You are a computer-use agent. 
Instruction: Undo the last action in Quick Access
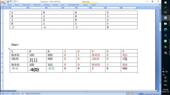pos(11,2)
